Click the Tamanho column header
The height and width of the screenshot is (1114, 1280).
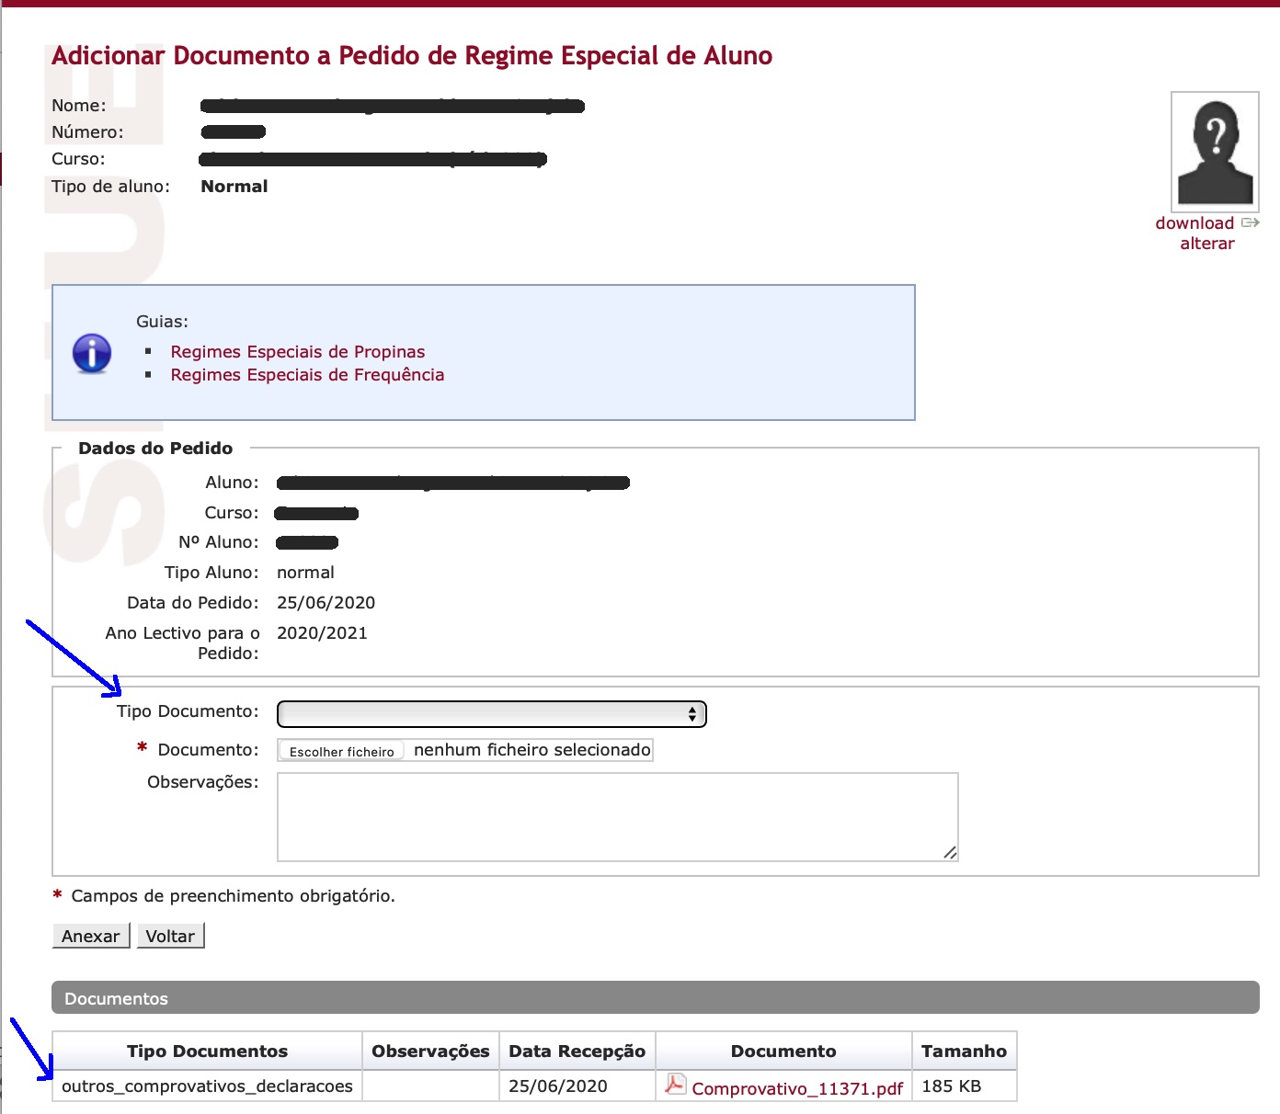point(964,1051)
